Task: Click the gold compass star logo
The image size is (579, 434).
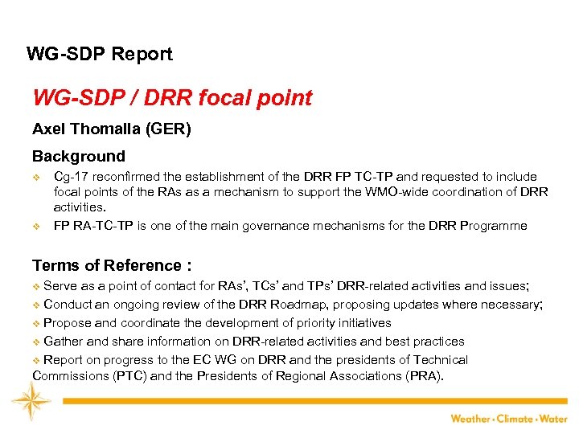Action: tap(31, 401)
